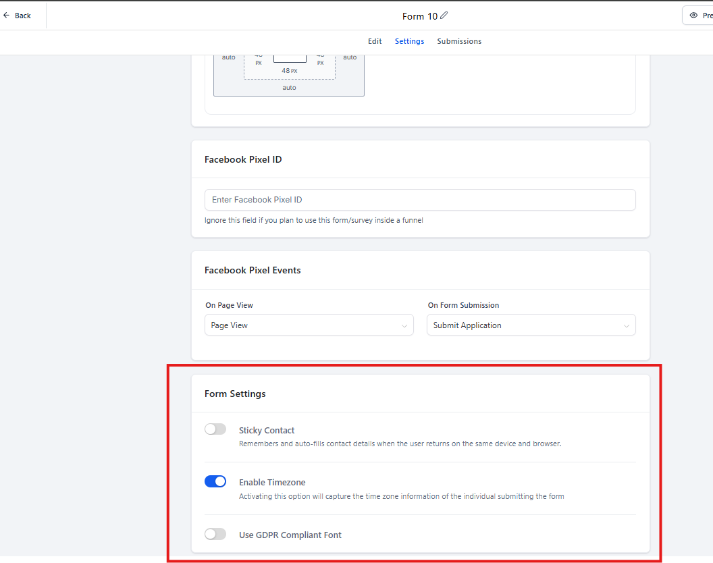Click the Form 10 title text

419,16
